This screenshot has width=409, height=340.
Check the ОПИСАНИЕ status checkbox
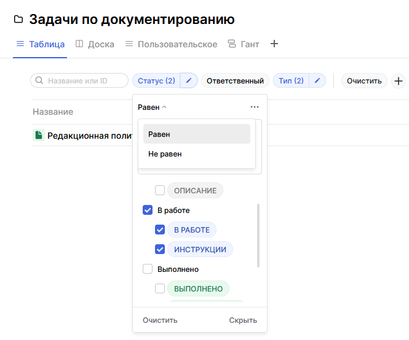point(160,191)
